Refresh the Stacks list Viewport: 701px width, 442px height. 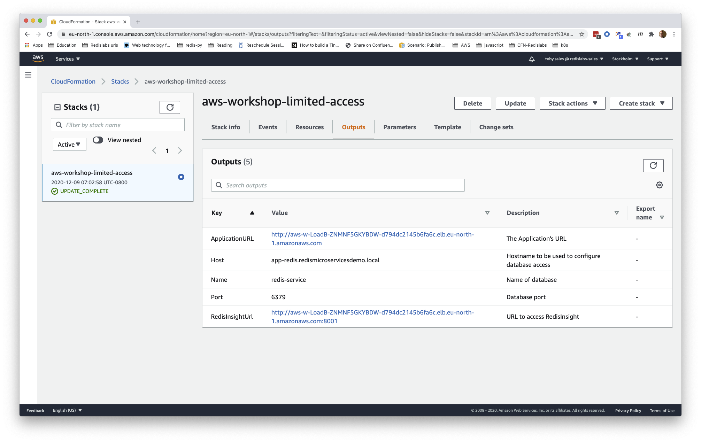point(170,107)
